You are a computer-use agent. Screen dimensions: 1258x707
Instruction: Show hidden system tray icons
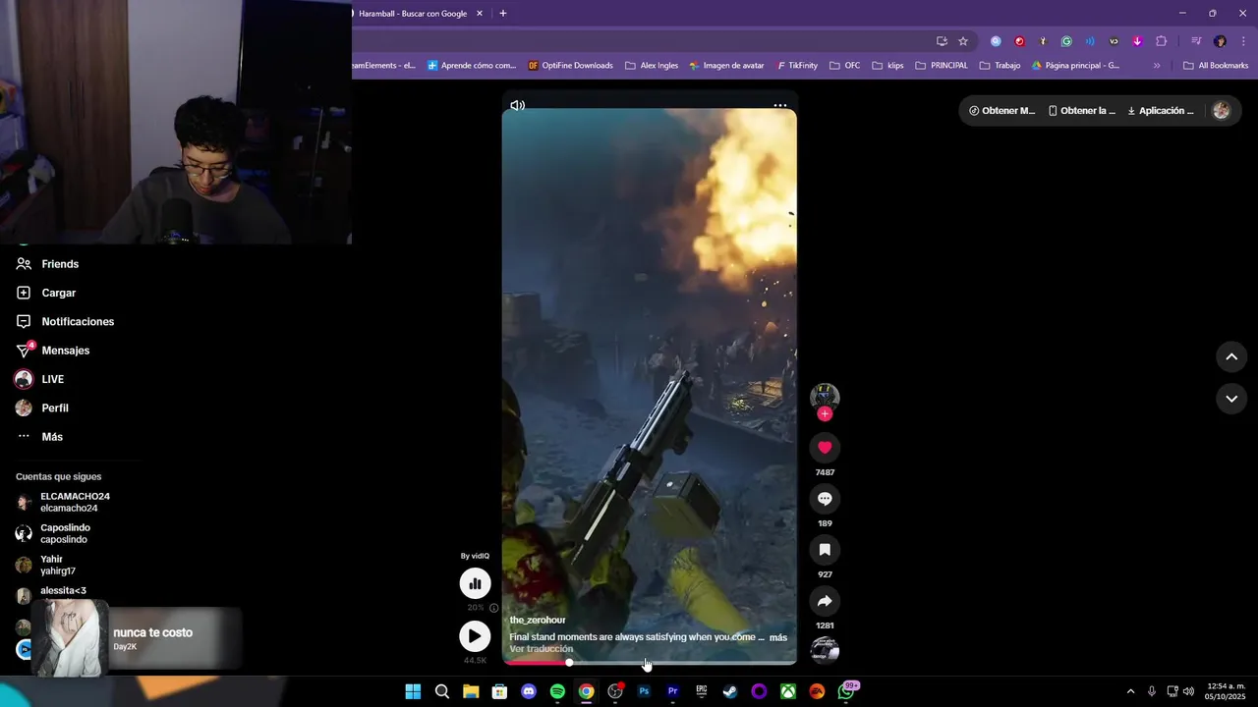(x=1130, y=691)
